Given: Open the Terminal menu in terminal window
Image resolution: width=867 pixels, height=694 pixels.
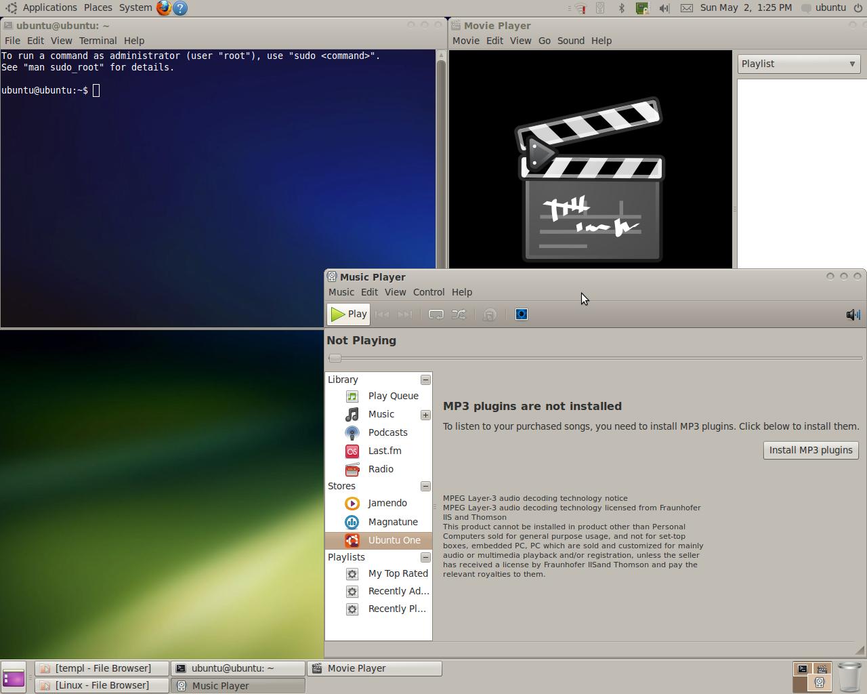Looking at the screenshot, I should pos(98,41).
